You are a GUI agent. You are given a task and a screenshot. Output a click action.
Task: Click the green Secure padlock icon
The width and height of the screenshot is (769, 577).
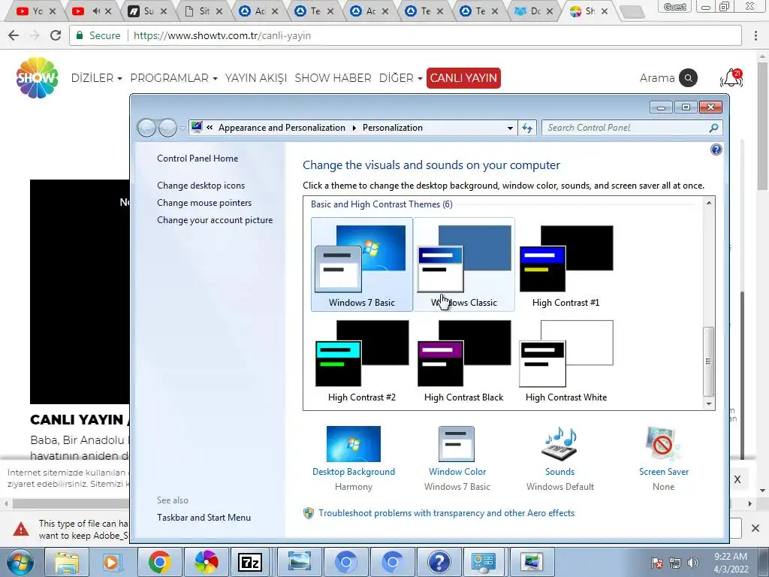coord(80,35)
